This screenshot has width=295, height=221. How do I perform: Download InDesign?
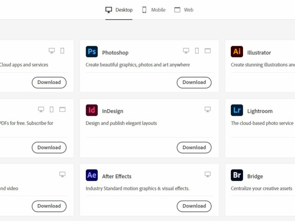194,147
